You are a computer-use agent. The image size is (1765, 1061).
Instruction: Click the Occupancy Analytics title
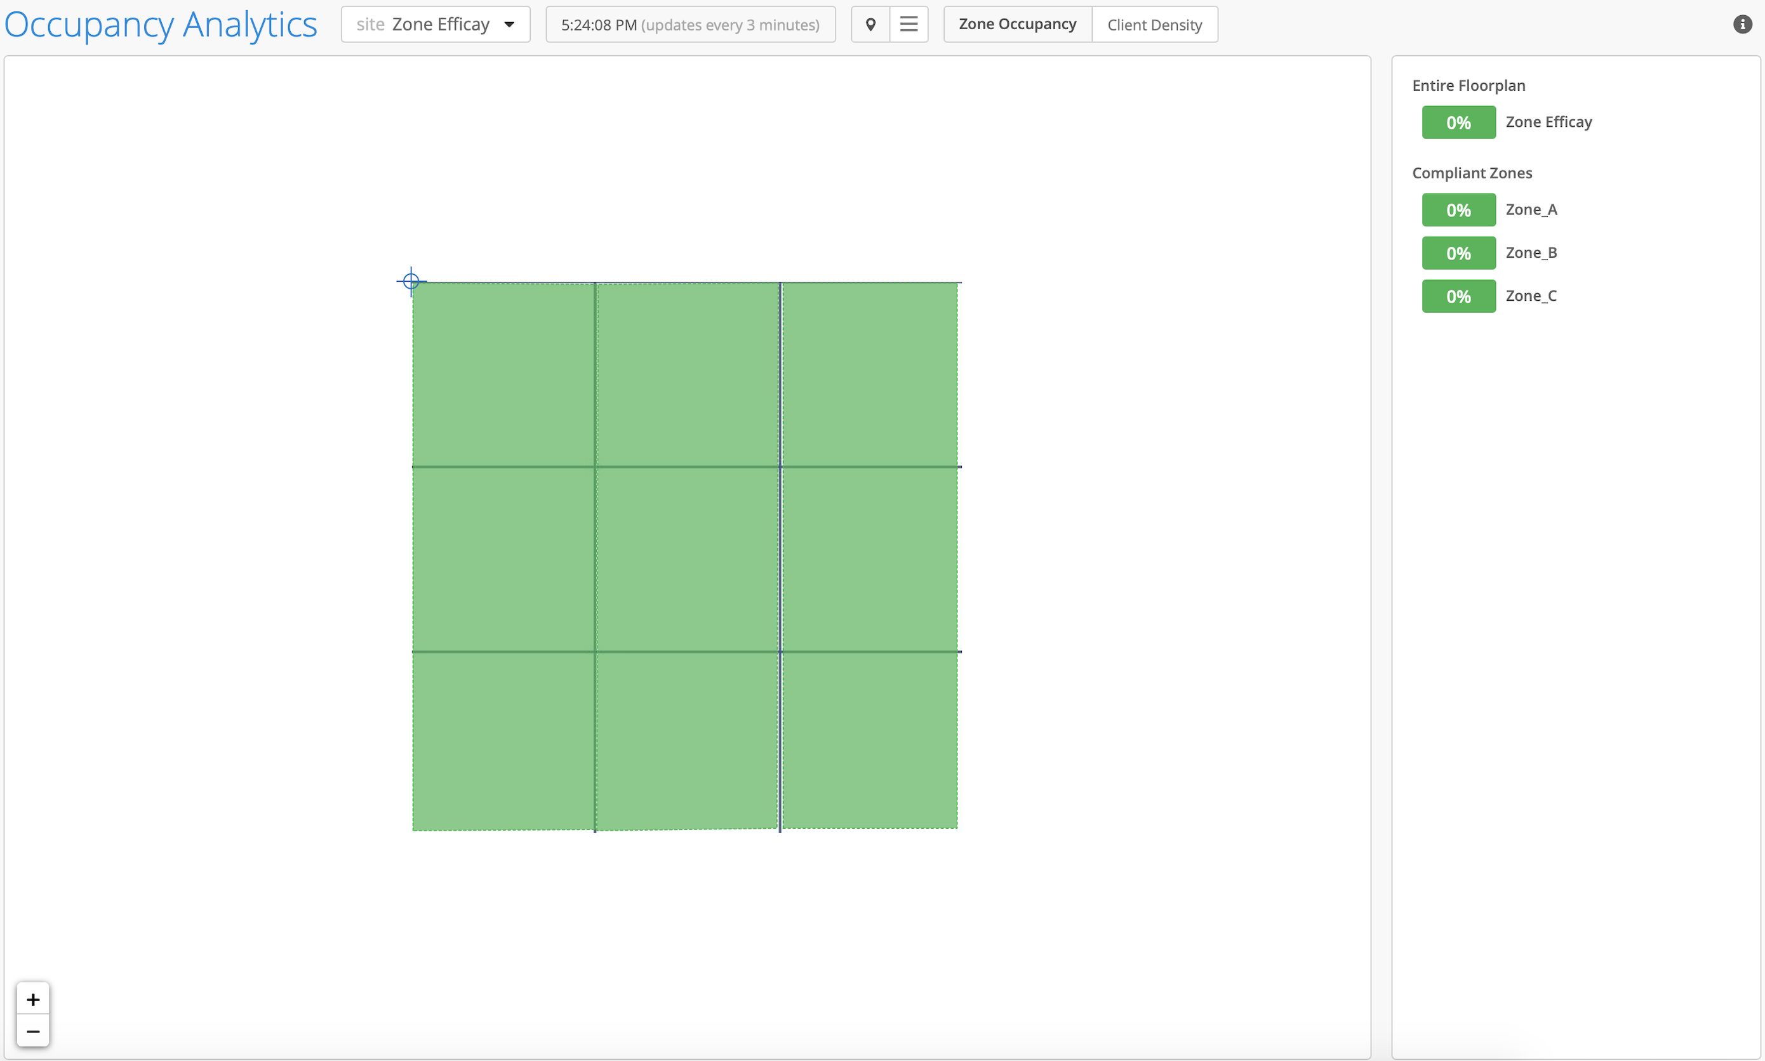coord(161,24)
